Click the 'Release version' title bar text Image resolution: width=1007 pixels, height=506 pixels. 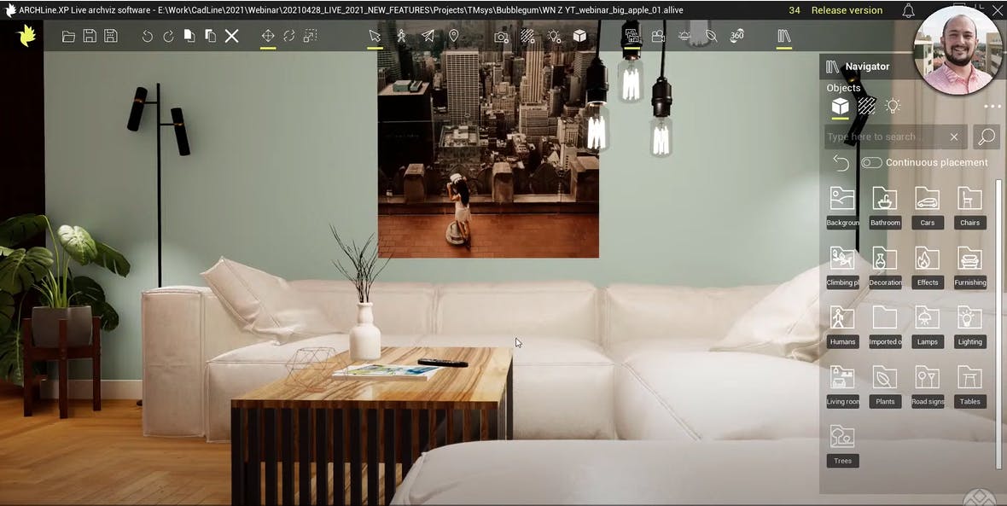[847, 10]
